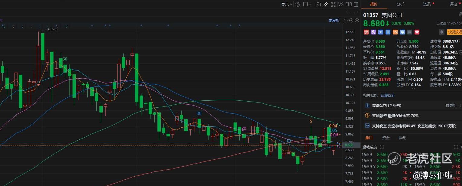Click the 52周最高 value 12.515

pyautogui.click(x=386, y=69)
